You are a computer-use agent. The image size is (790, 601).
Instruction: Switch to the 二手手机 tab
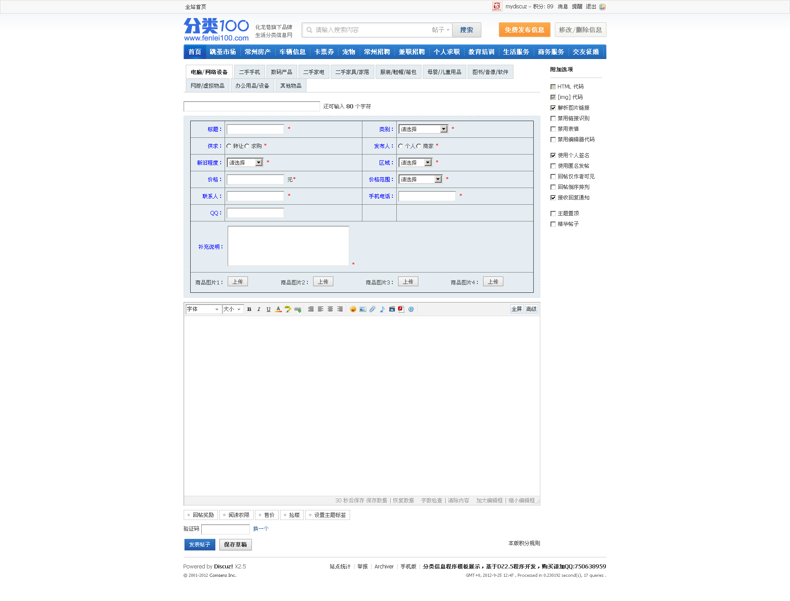[x=250, y=72]
